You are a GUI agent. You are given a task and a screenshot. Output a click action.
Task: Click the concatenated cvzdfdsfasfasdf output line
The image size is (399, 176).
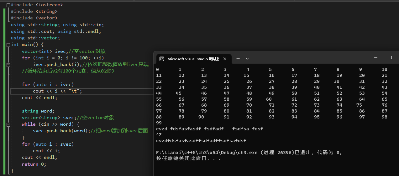201,141
